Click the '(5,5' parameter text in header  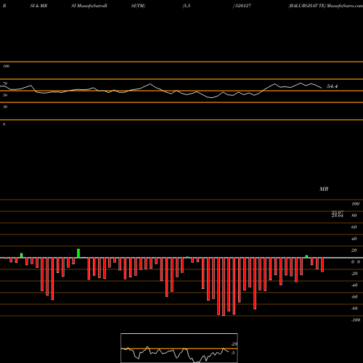tap(187, 6)
